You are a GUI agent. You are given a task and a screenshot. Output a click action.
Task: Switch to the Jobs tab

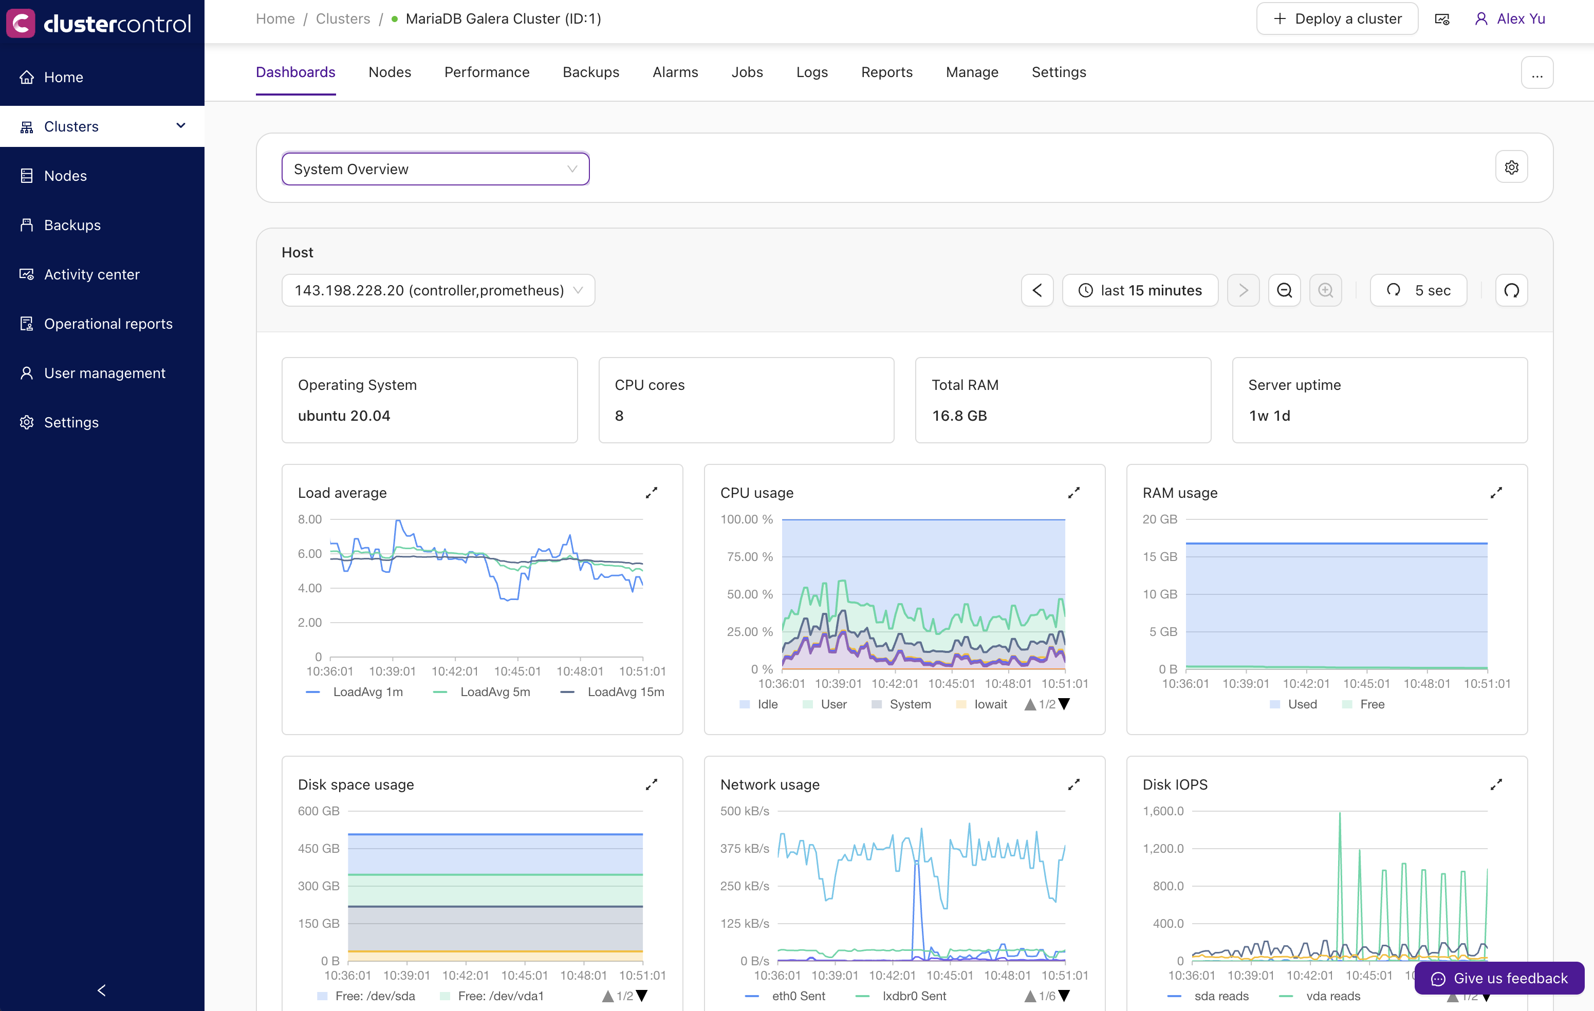[x=747, y=72]
